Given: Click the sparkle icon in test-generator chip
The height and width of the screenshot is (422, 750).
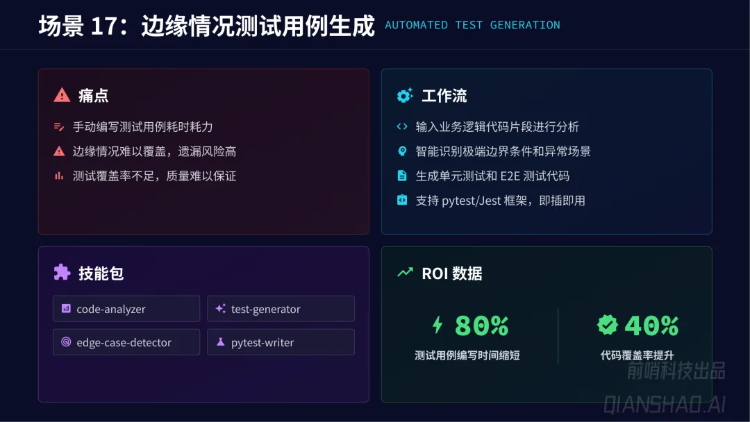Looking at the screenshot, I should pos(221,309).
